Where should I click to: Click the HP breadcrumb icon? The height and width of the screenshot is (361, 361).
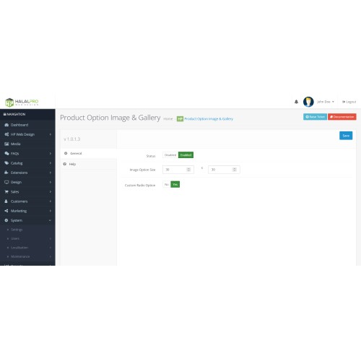coord(180,118)
